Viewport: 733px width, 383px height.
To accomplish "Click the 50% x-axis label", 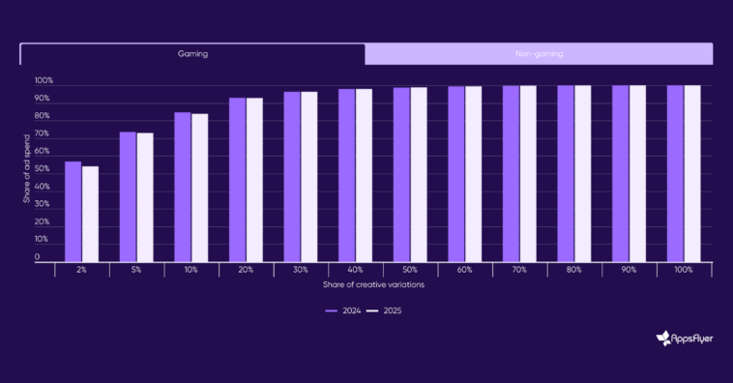I will point(410,270).
